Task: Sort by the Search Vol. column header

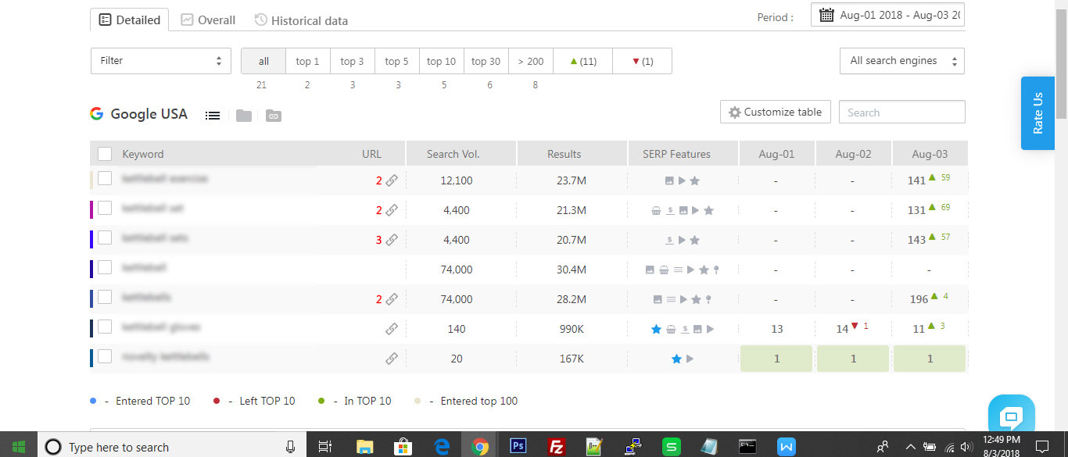Action: (x=461, y=154)
